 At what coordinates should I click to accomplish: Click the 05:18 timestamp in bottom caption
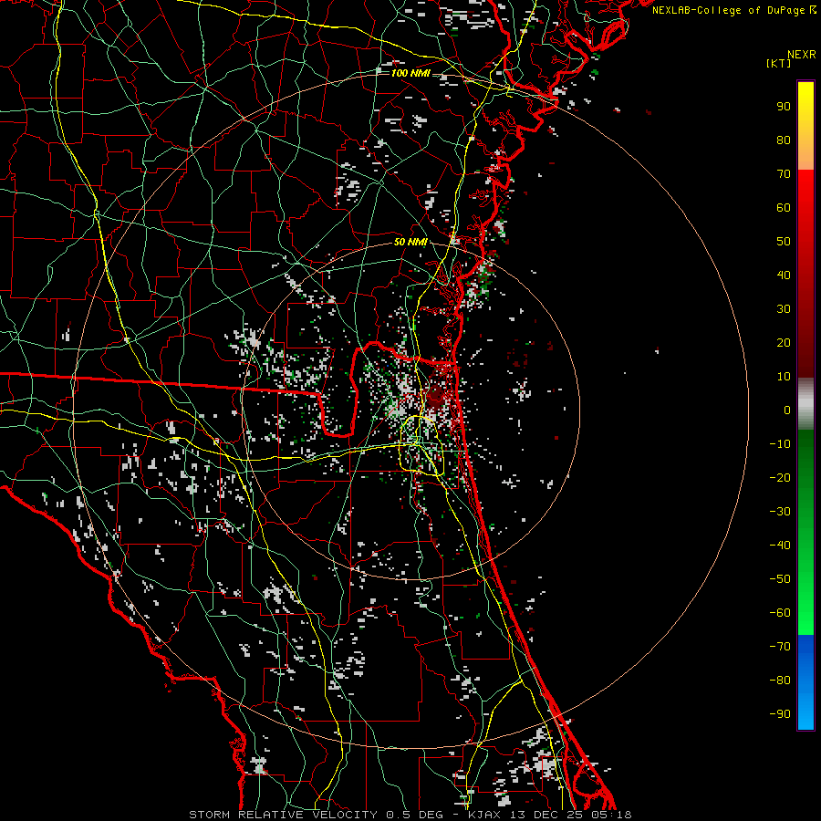613,814
